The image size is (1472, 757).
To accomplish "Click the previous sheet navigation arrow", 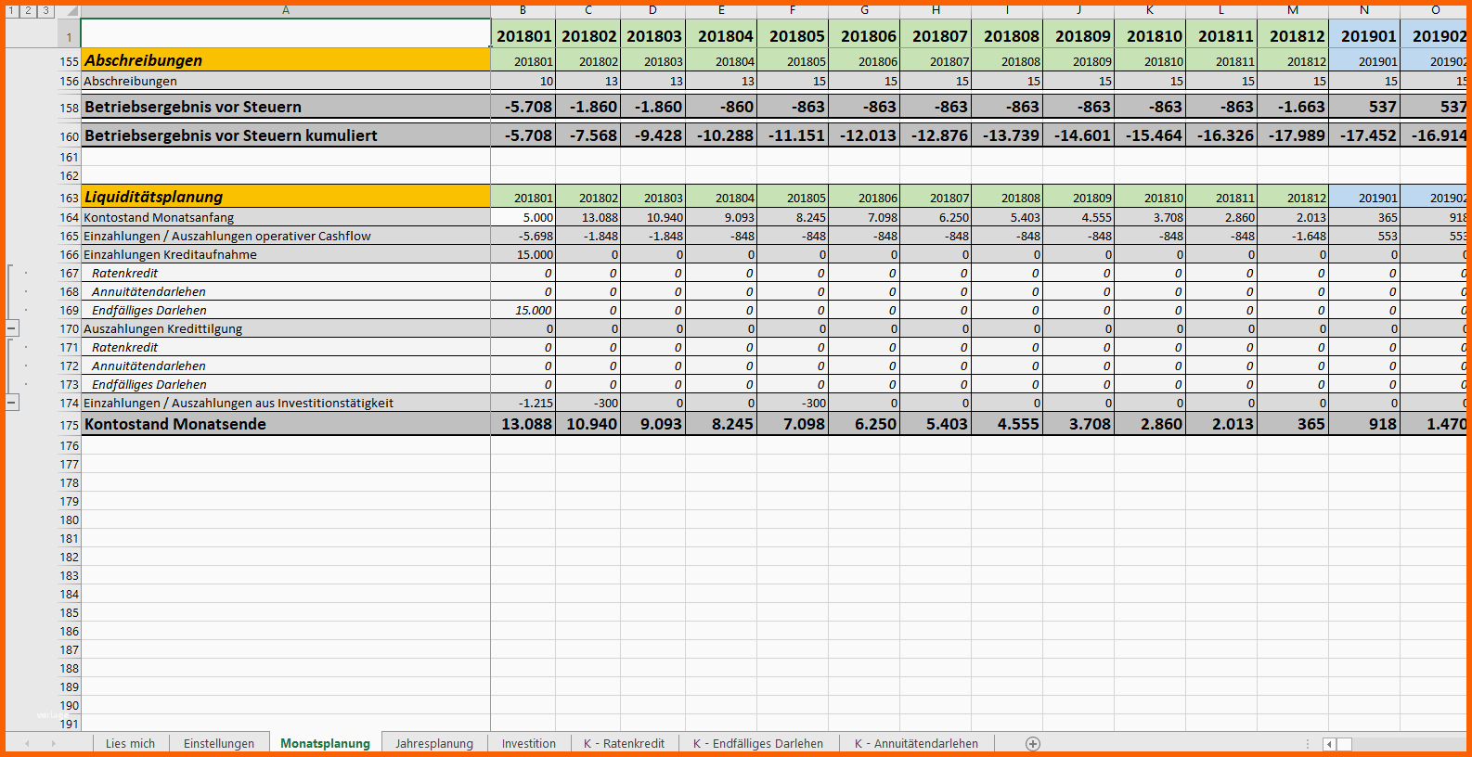I will pos(27,744).
